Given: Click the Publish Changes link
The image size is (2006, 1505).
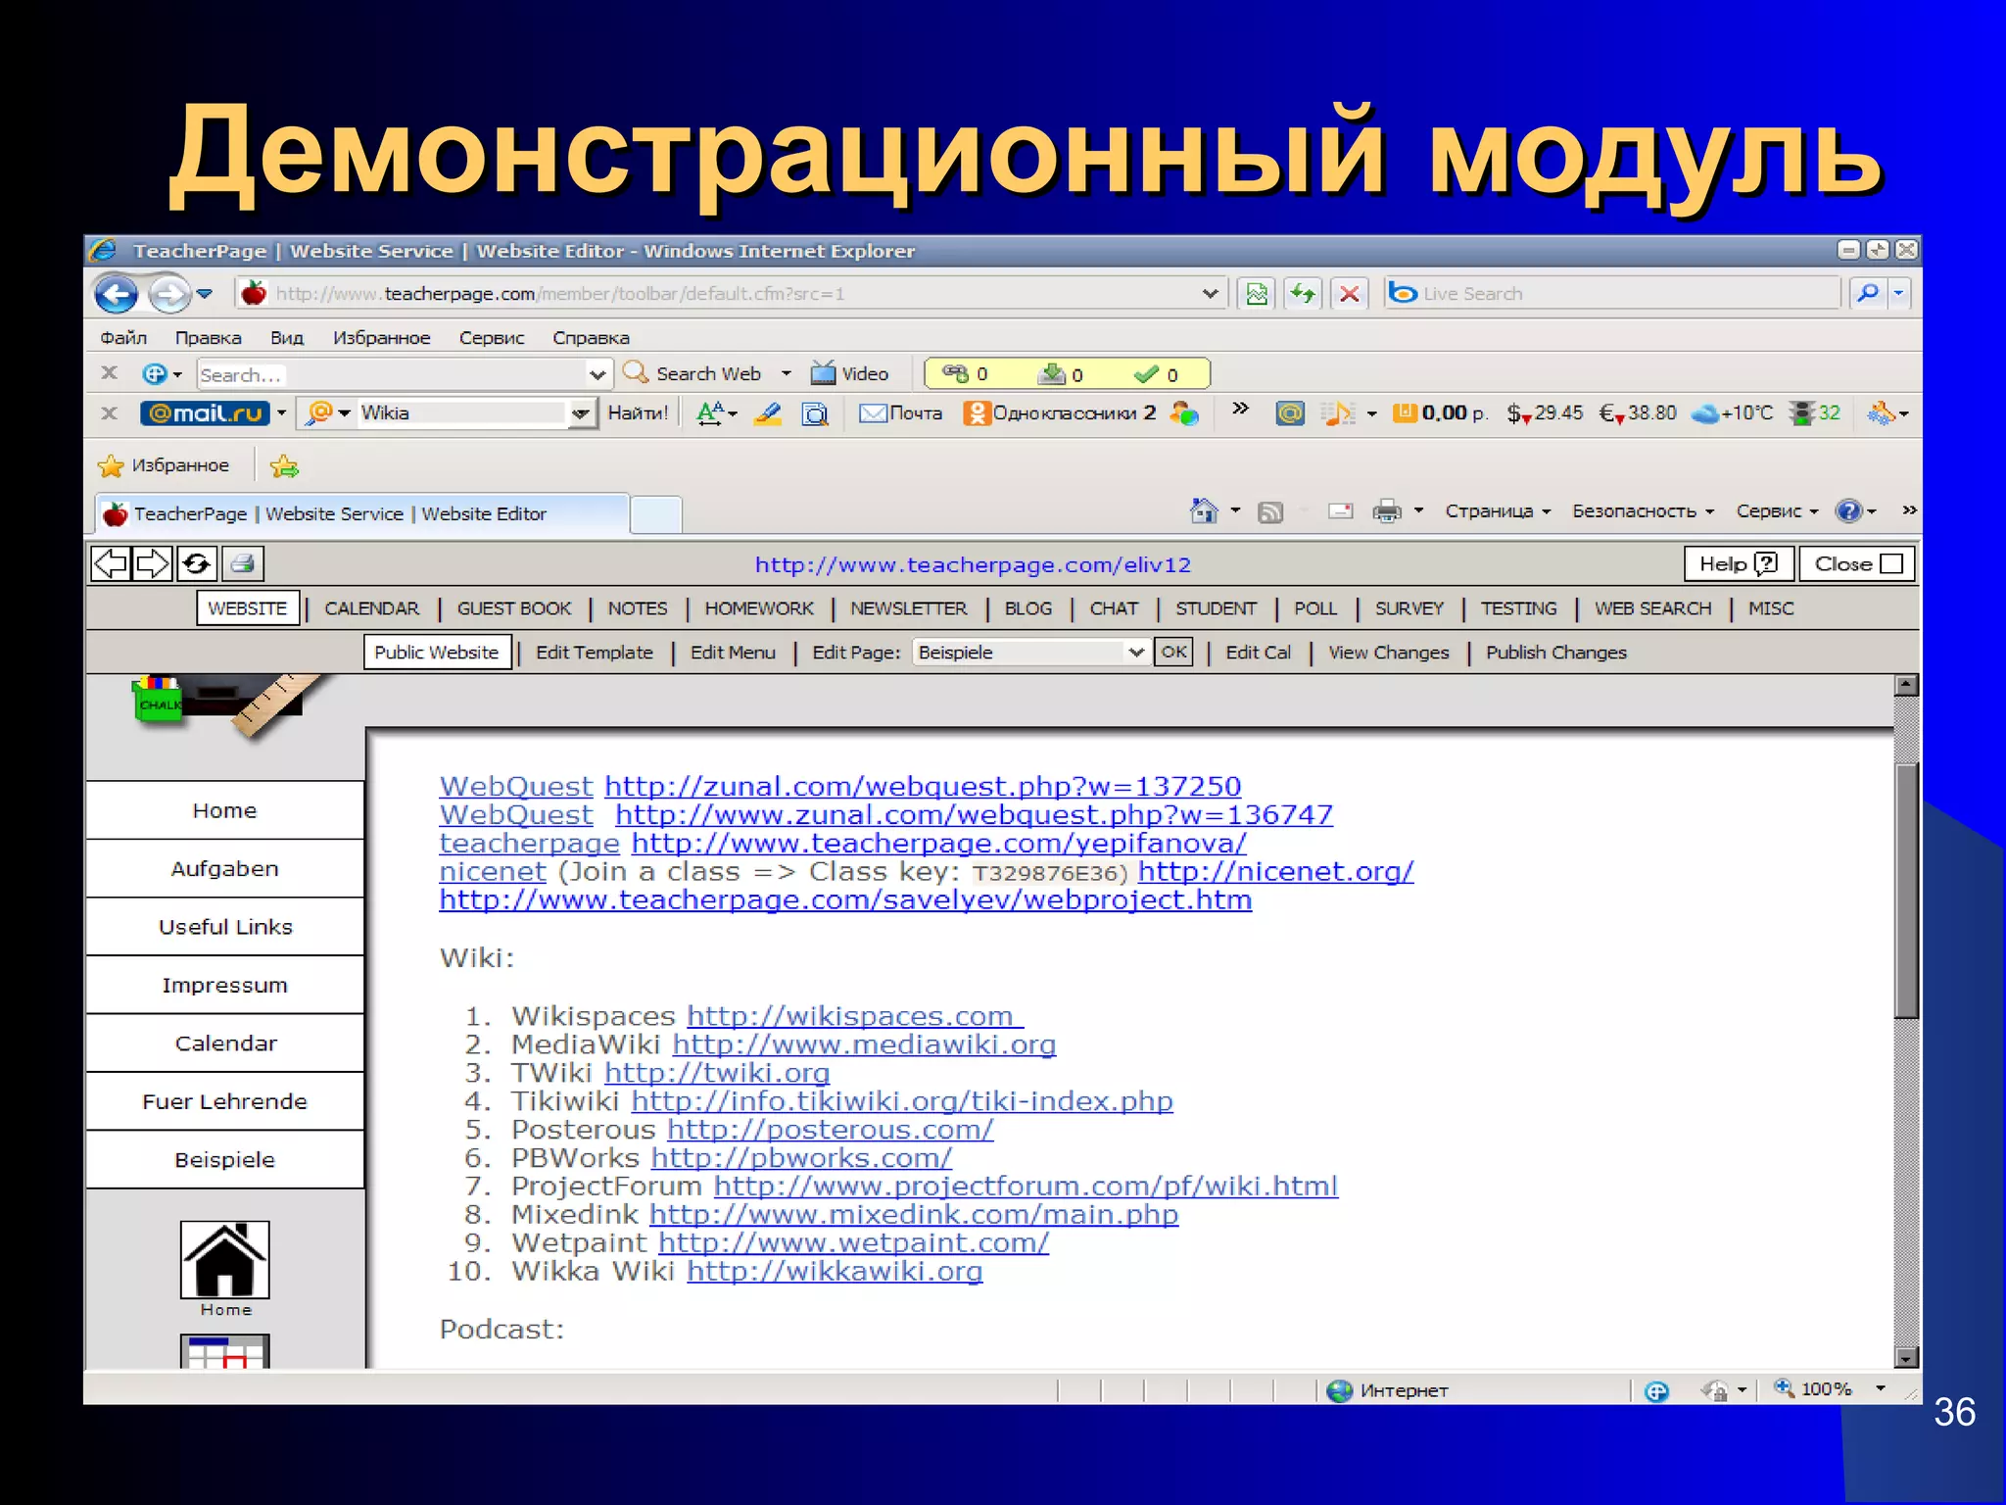Looking at the screenshot, I should [x=1555, y=653].
